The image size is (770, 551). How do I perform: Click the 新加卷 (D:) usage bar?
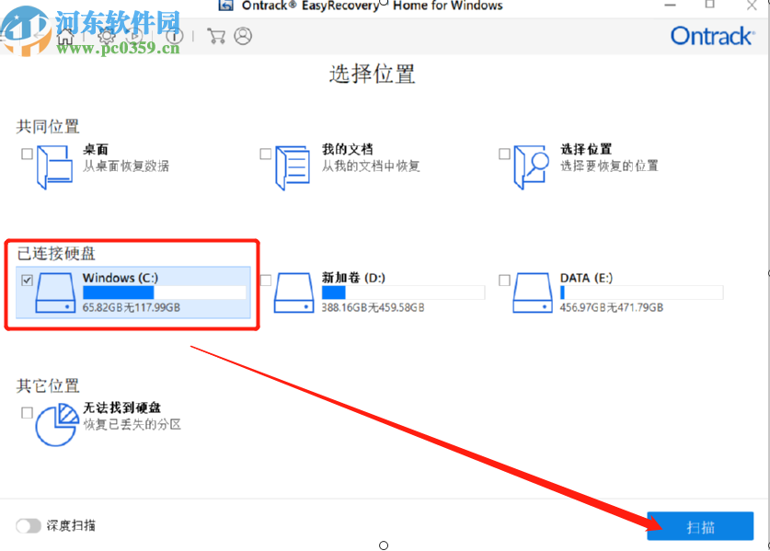coord(403,293)
